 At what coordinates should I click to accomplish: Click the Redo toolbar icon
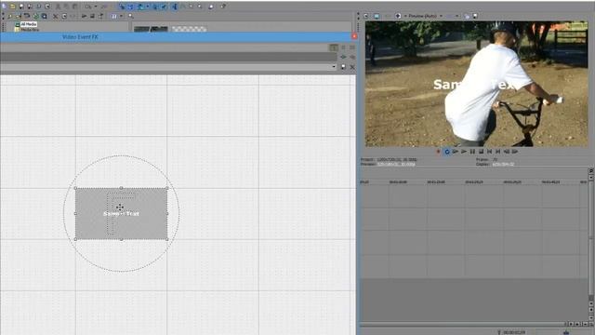click(x=103, y=7)
